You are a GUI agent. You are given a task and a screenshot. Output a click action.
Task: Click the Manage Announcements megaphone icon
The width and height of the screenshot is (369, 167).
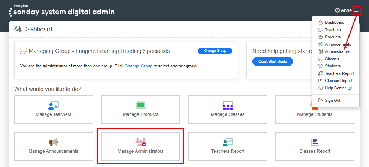54,142
